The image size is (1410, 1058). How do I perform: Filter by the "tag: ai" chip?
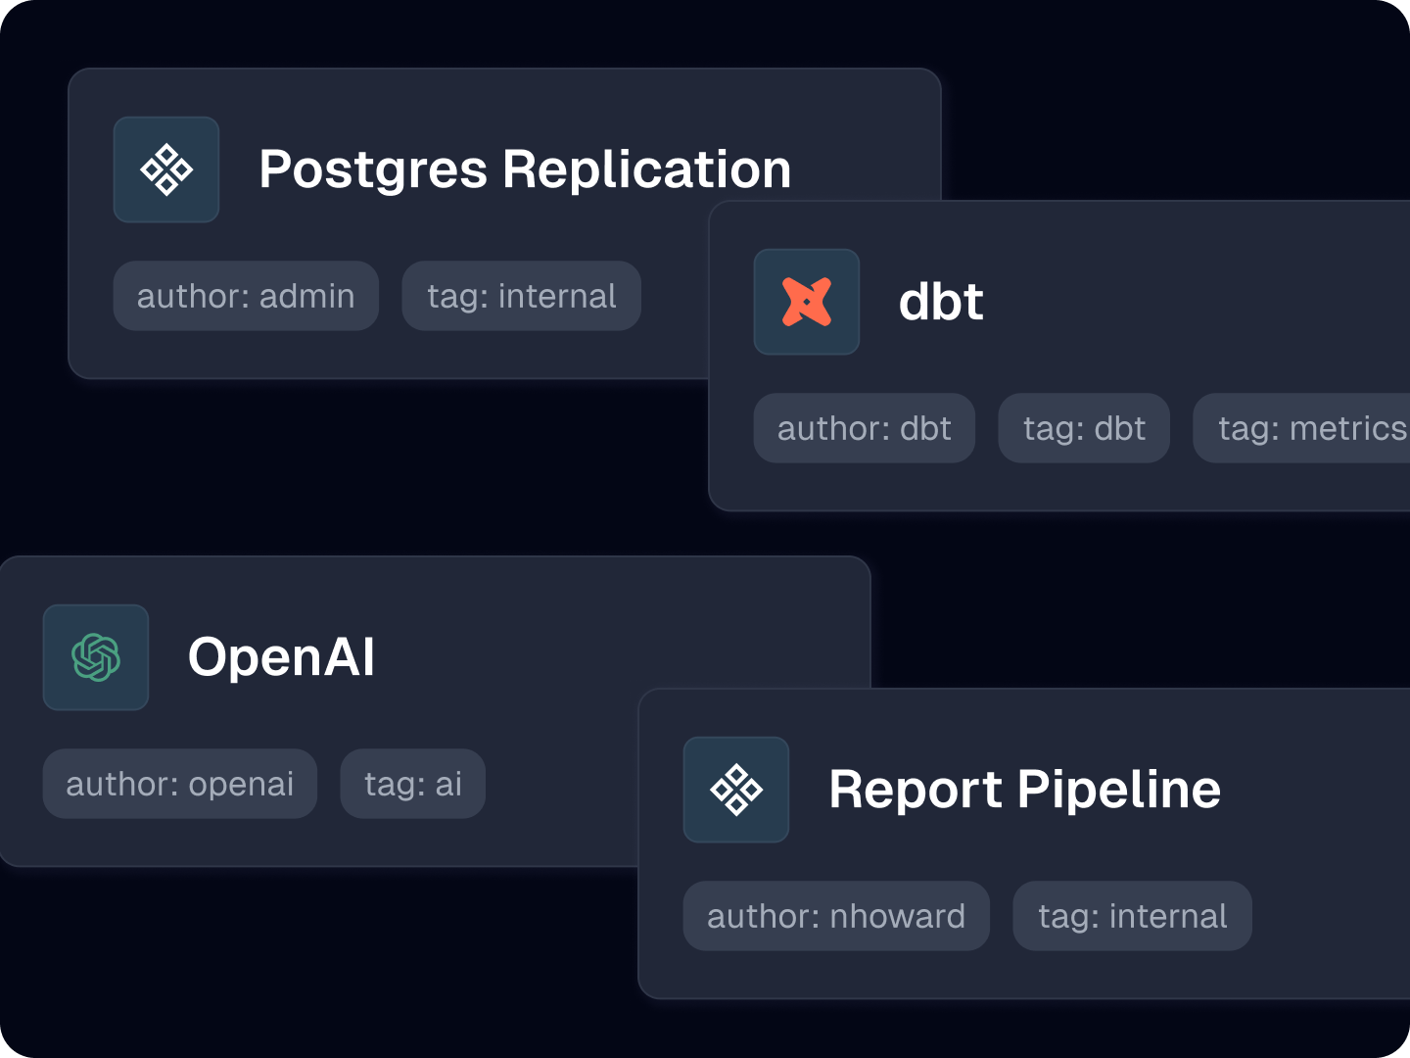tap(413, 784)
